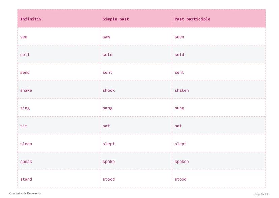Click the word "spoken"
The width and height of the screenshot is (279, 198).
[182, 162]
